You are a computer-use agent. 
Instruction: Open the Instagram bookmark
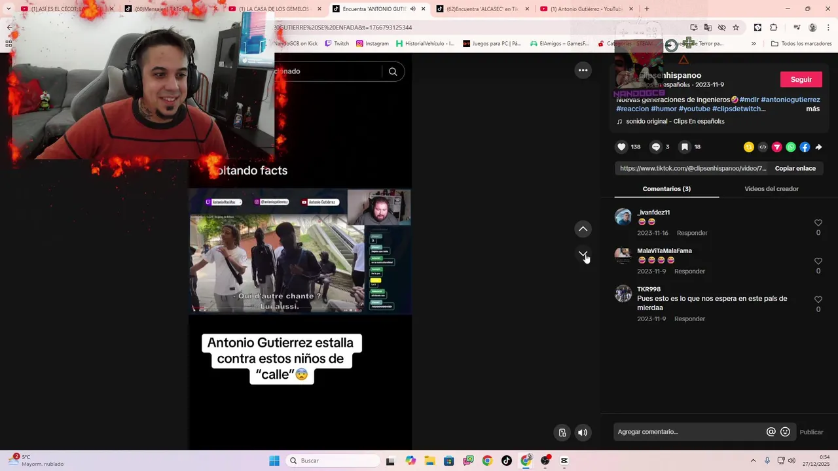click(x=373, y=44)
